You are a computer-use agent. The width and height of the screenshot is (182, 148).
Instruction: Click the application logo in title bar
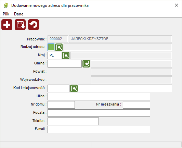coord(6,5)
